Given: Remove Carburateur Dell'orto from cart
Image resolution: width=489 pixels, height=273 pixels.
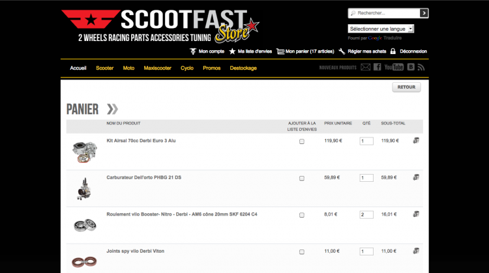Looking at the screenshot, I should (x=416, y=177).
